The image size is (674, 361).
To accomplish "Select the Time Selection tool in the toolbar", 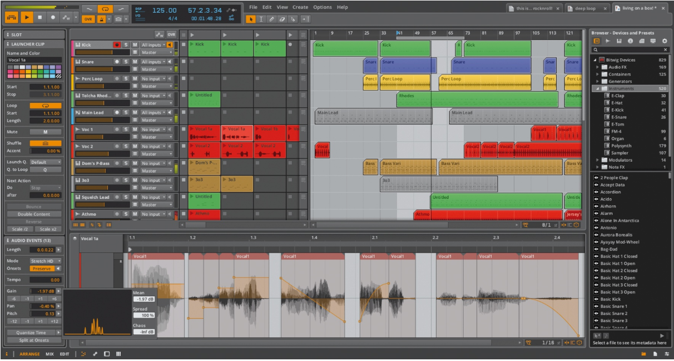I will (261, 18).
